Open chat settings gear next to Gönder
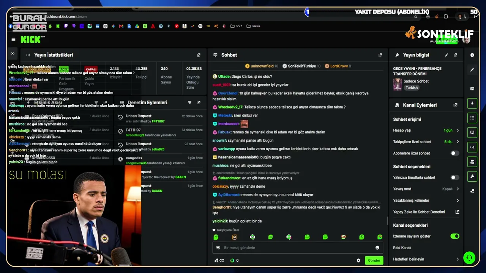 point(358,260)
